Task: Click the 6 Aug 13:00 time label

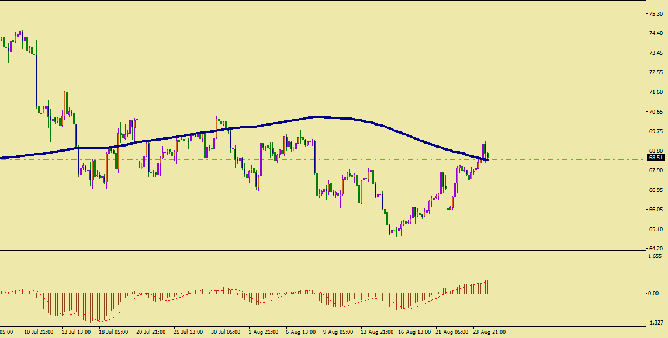Action: pos(302,332)
